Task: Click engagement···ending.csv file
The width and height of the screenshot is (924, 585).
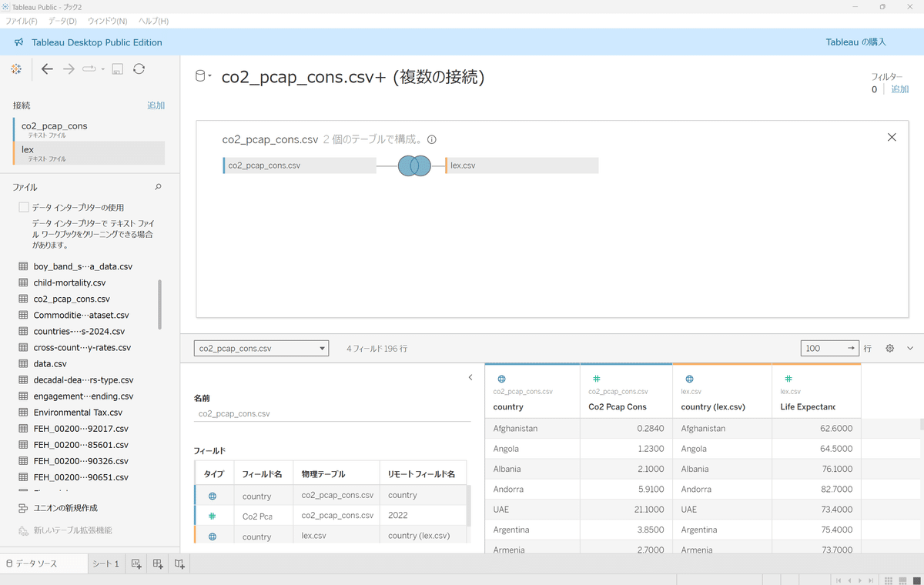Action: pos(83,396)
